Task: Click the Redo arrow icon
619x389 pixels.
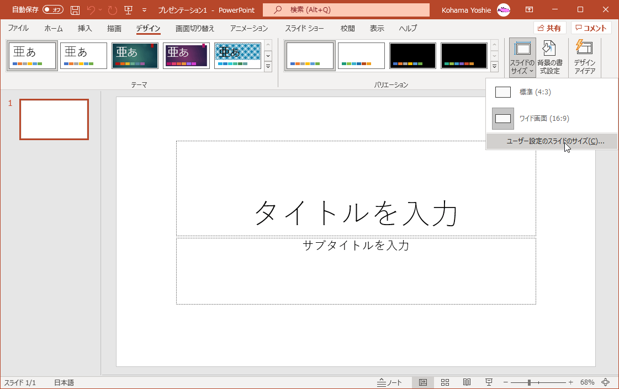Action: [x=113, y=10]
